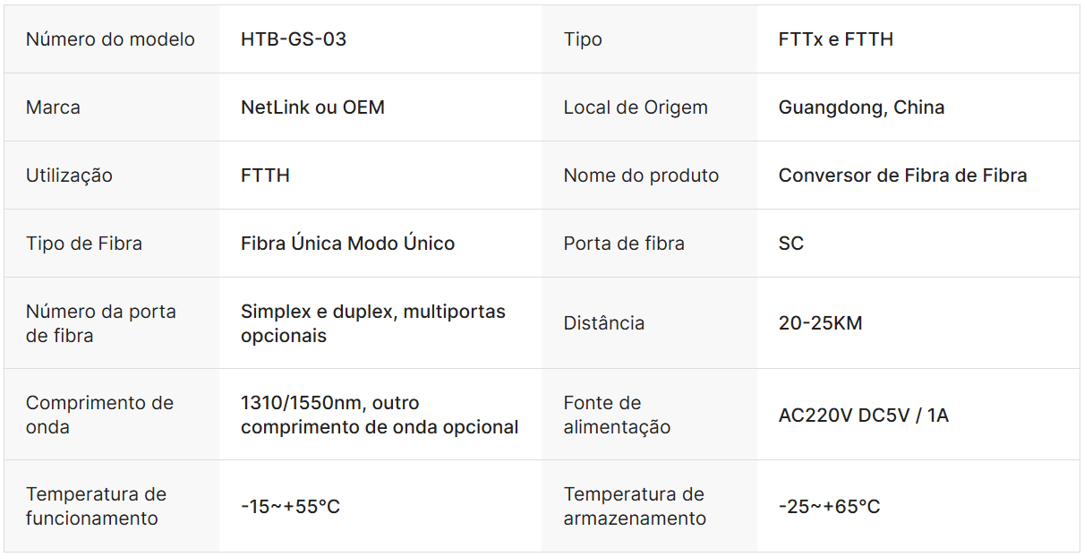The image size is (1084, 557).
Task: Click the 'Fonte de alimentação' label
Action: click(617, 415)
